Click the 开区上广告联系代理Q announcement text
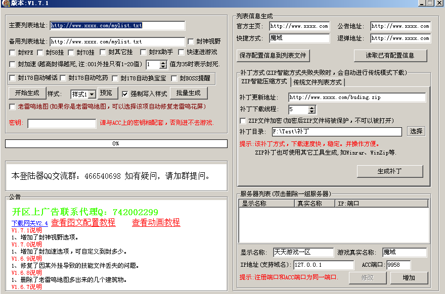445x294 pixels. coord(85,212)
